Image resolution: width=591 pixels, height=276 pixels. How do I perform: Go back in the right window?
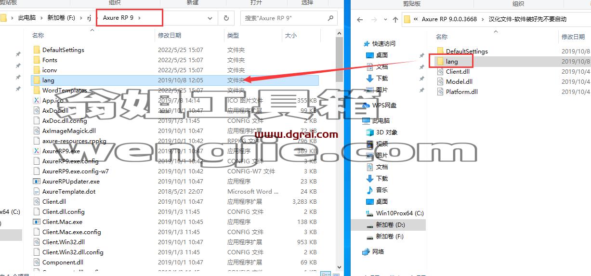(x=359, y=19)
